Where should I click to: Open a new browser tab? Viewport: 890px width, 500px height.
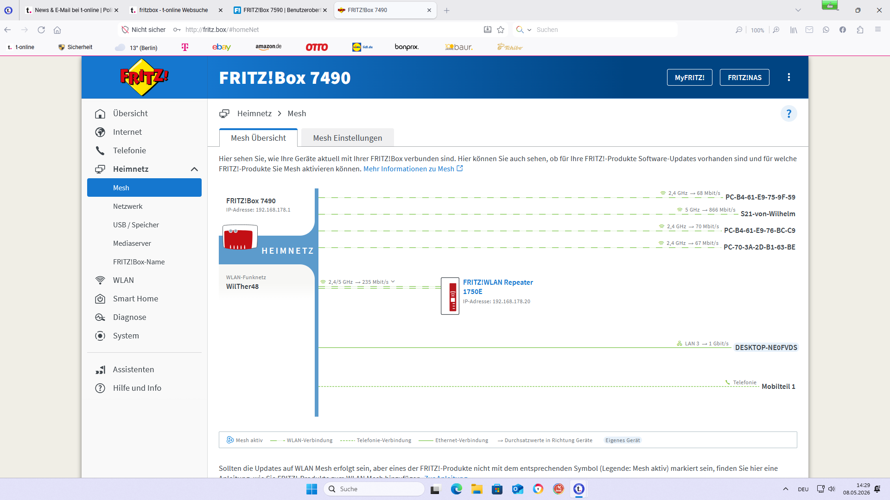pyautogui.click(x=446, y=10)
